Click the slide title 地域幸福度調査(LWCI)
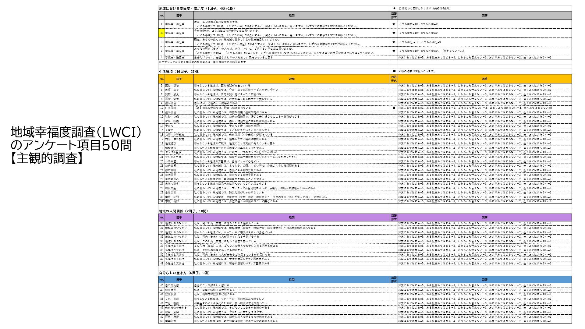Screen dimensions: 585x329 pos(76,132)
